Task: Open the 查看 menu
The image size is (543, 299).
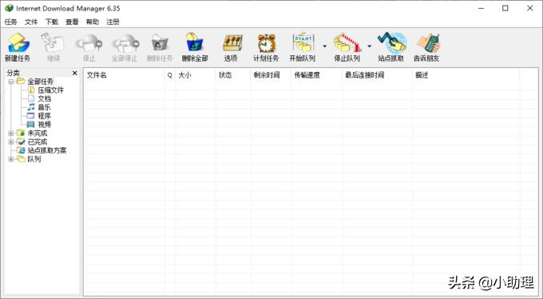Action: pyautogui.click(x=72, y=22)
